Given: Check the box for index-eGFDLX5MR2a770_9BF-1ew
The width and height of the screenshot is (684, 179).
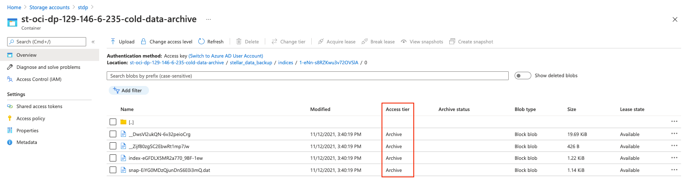Looking at the screenshot, I should [x=113, y=158].
